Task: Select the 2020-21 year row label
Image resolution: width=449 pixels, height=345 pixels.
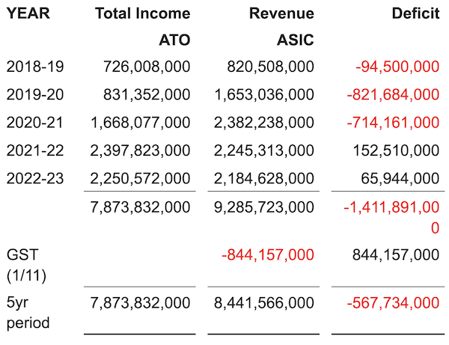Action: click(x=34, y=122)
